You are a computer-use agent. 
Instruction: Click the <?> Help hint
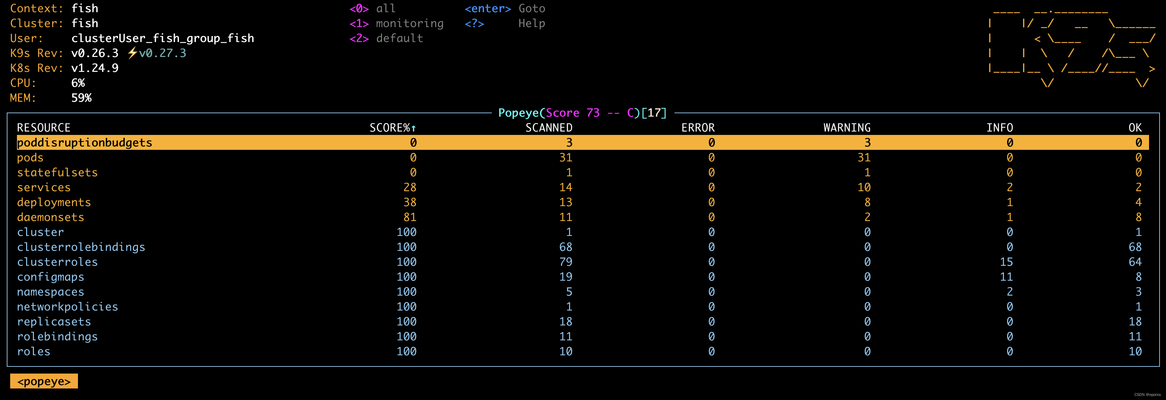tap(505, 23)
